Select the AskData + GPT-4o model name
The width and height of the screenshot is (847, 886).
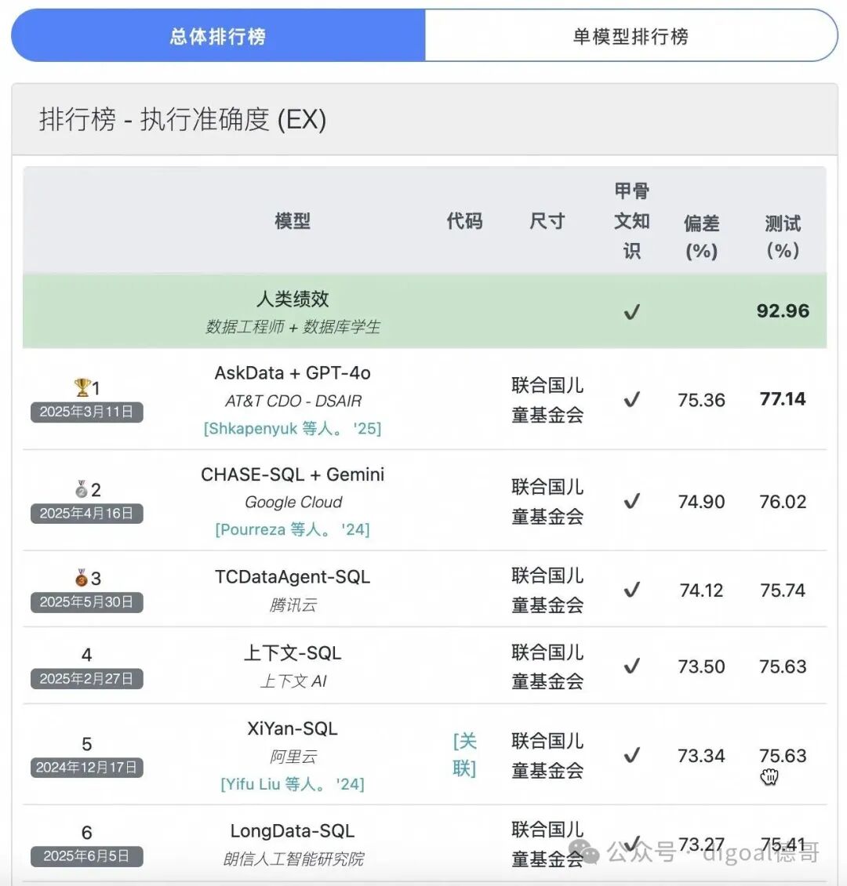[x=293, y=373]
